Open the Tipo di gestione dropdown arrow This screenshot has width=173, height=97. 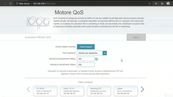(x=105, y=53)
